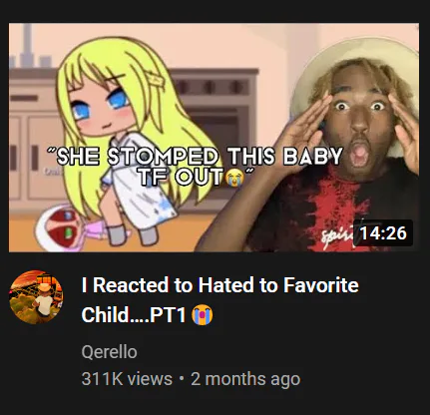Click the crying emoji in the video title
Screen dimensions: 430x415
point(203,315)
